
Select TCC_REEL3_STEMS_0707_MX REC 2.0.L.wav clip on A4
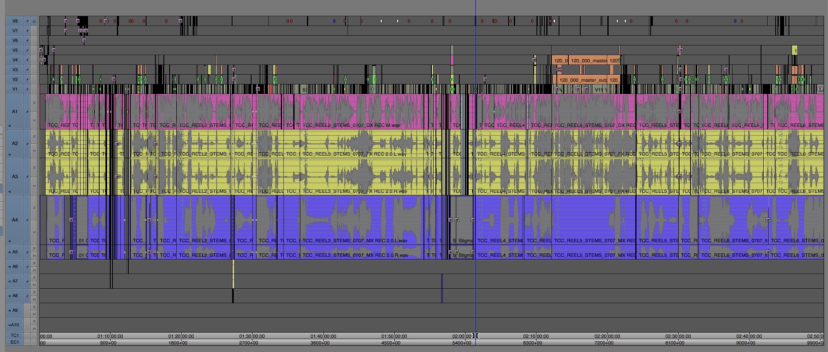(362, 220)
